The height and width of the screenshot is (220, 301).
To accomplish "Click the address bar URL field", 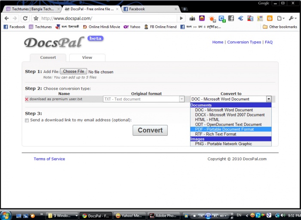I will [x=108, y=18].
